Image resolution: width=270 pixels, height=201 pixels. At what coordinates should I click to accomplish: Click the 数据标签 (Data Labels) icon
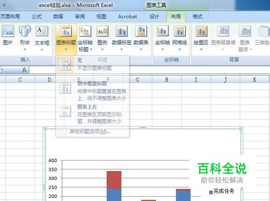(122, 31)
